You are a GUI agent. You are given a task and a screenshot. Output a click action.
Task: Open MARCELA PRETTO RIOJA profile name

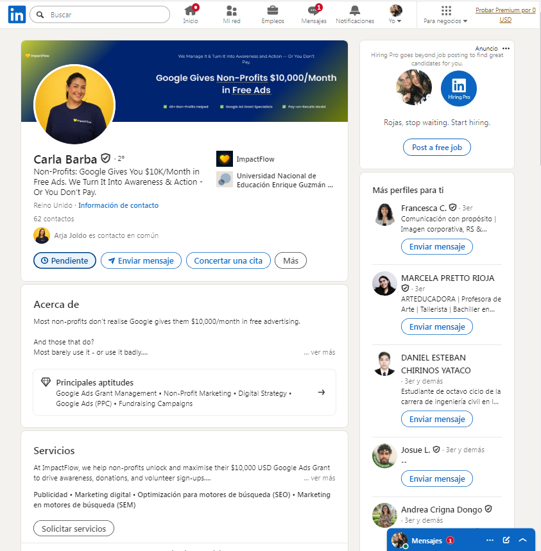pyautogui.click(x=447, y=278)
